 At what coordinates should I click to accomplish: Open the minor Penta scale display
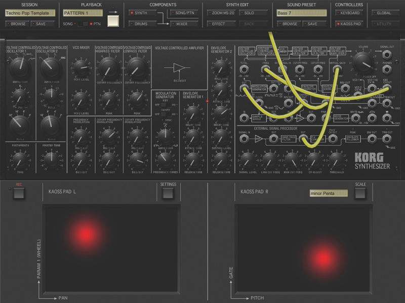[x=329, y=193]
